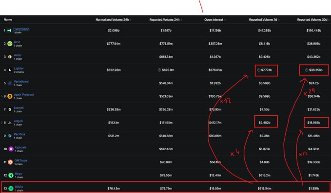331x193 pixels.
Task: Select edgeX's $183.1m normalized volume cell
Action: tap(114, 123)
